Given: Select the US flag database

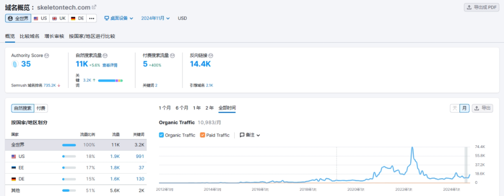Looking at the screenshot, I should 40,18.
